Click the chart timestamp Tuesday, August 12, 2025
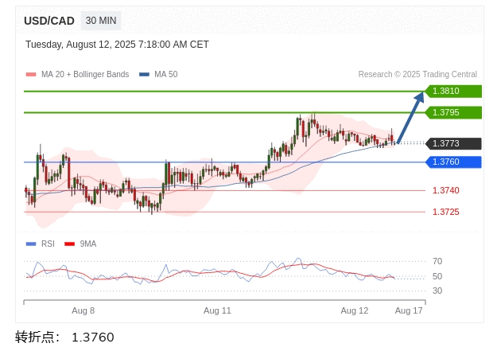This screenshot has width=497, height=355. (x=117, y=45)
